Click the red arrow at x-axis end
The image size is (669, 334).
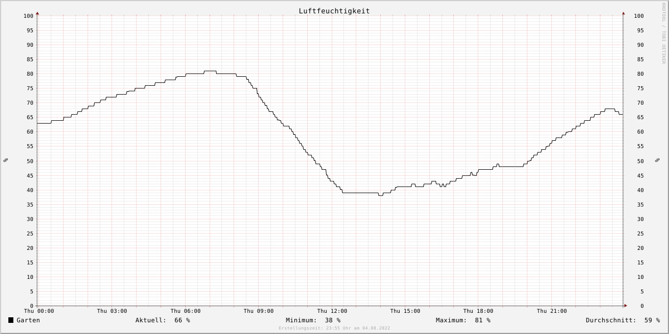[x=626, y=306]
